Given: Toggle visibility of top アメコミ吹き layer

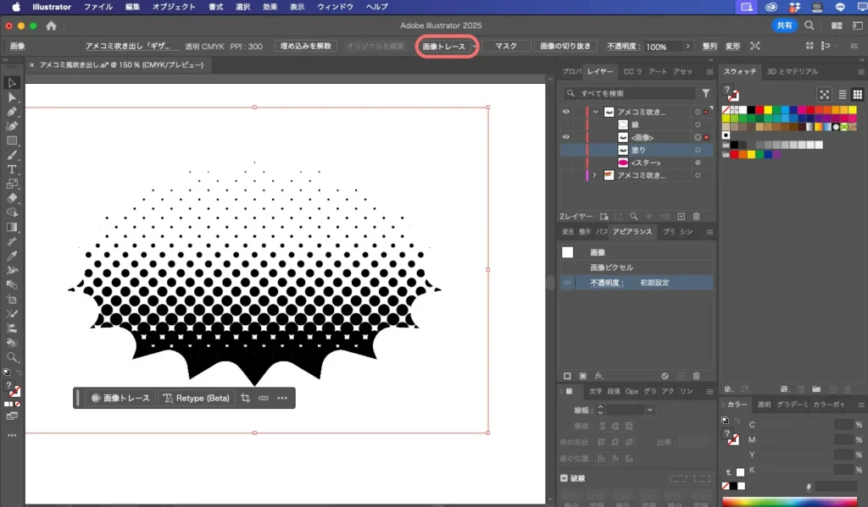Looking at the screenshot, I should coord(566,112).
